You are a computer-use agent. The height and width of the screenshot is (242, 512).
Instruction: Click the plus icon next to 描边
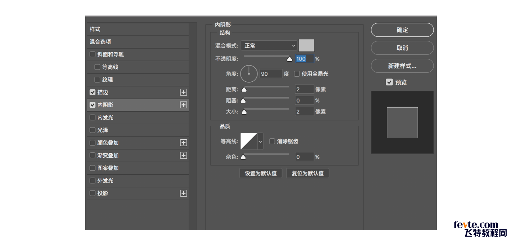coord(183,92)
